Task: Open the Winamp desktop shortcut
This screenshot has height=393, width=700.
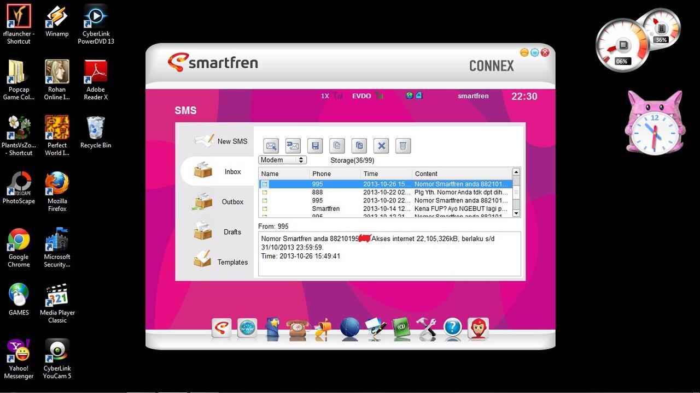Action: pos(57,22)
